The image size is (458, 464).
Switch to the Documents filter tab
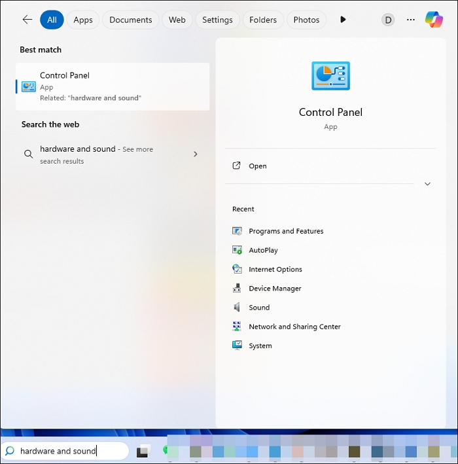[130, 20]
